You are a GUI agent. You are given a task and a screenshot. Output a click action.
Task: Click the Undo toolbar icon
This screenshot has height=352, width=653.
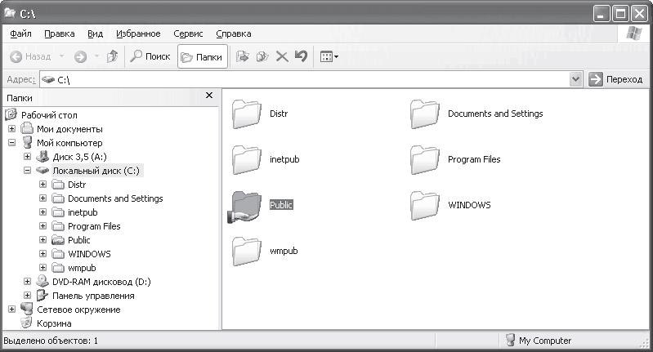301,56
